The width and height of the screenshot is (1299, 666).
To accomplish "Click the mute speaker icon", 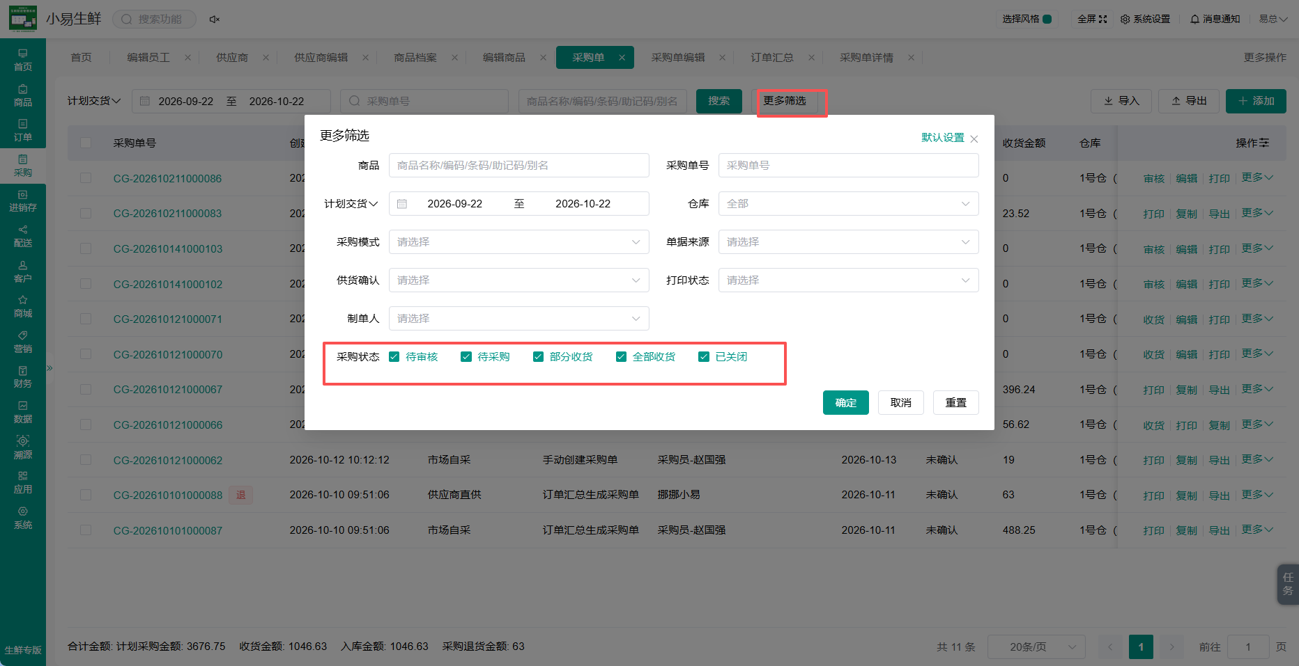I will click(215, 19).
